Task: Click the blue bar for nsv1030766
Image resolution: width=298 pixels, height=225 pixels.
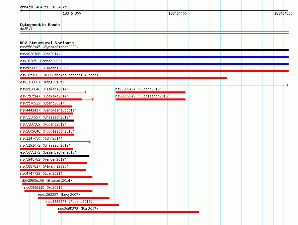Action: (154, 57)
